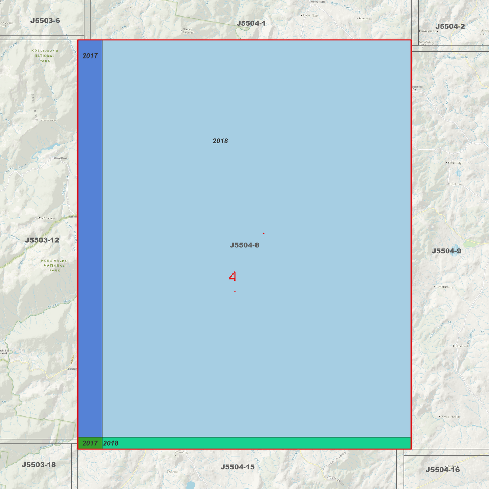Click Kosciuszko National Park label near J5503-12
The height and width of the screenshot is (489, 489).
tap(54, 266)
